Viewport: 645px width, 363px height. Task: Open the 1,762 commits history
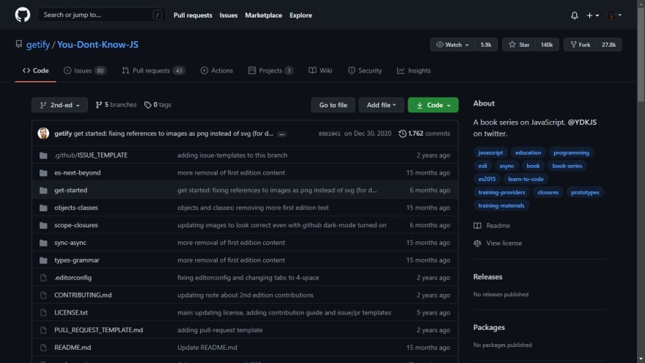click(424, 133)
